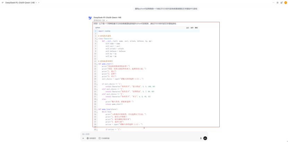The height and width of the screenshot is (142, 288).
Task: Click 保存 to save the code block
Action: 192,28
